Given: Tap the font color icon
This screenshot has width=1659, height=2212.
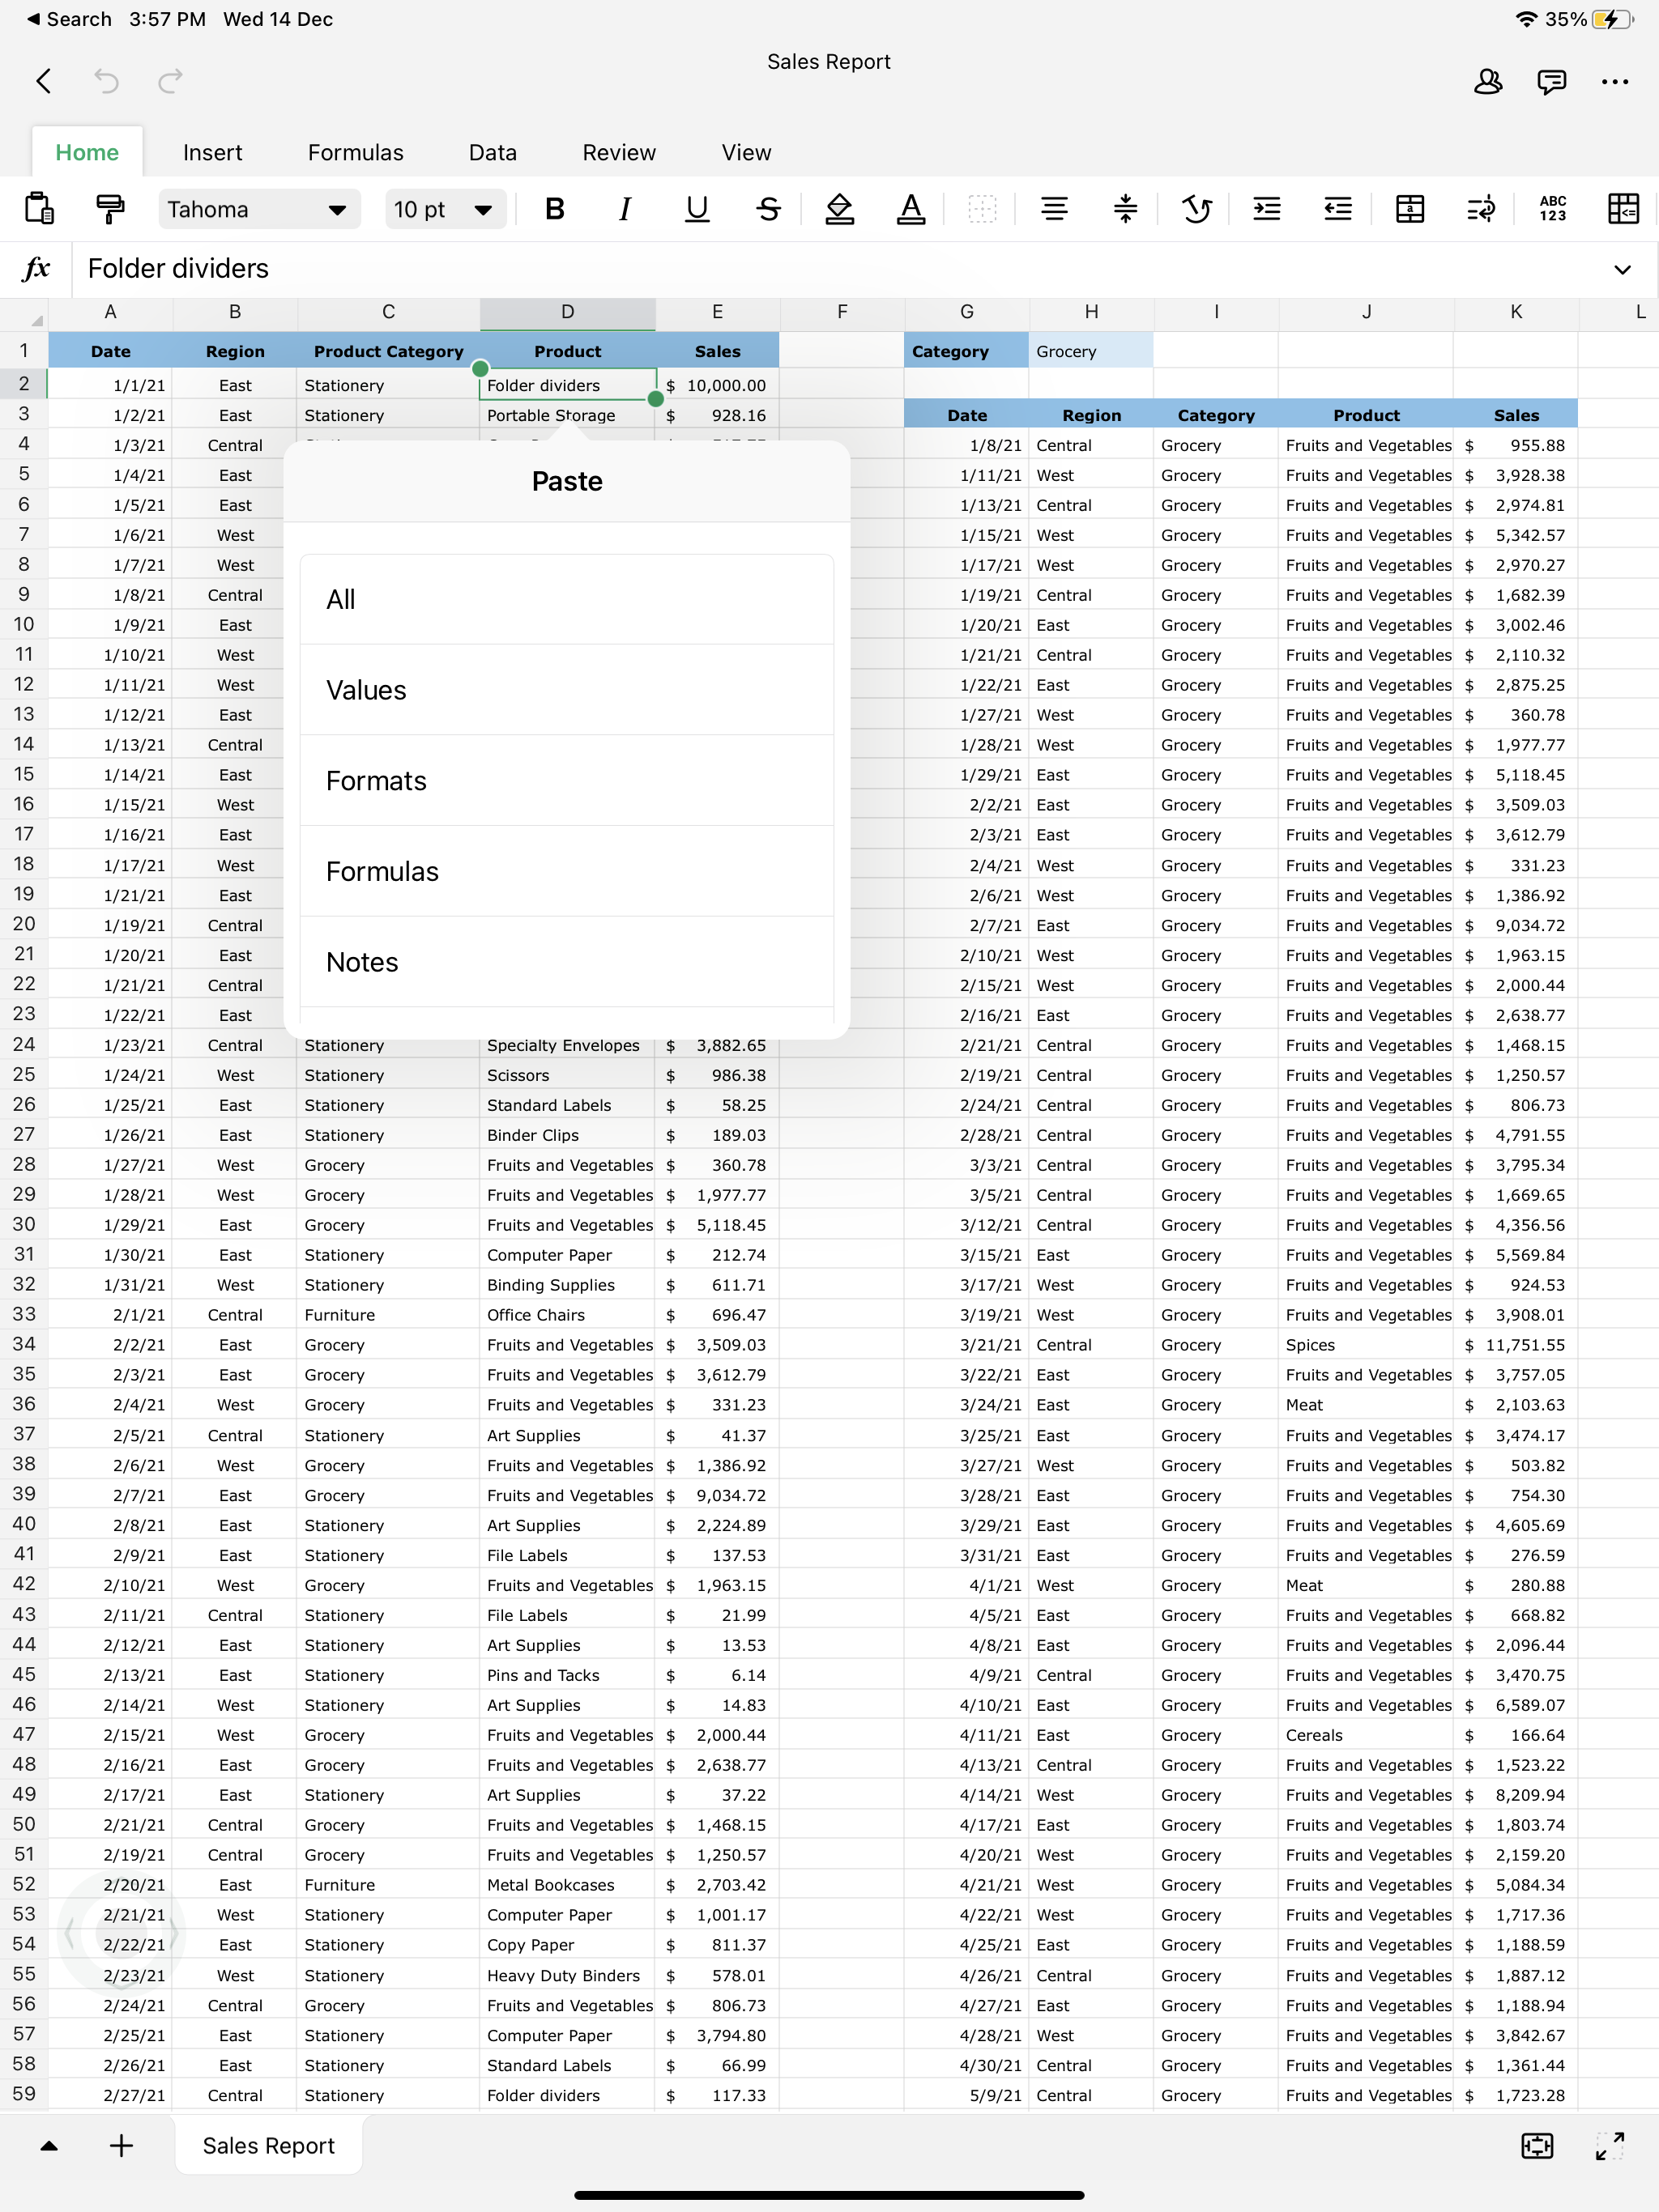Looking at the screenshot, I should (911, 209).
